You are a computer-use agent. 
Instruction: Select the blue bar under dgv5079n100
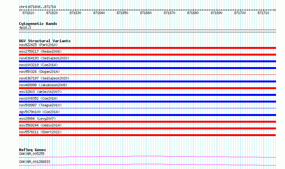(x=147, y=115)
